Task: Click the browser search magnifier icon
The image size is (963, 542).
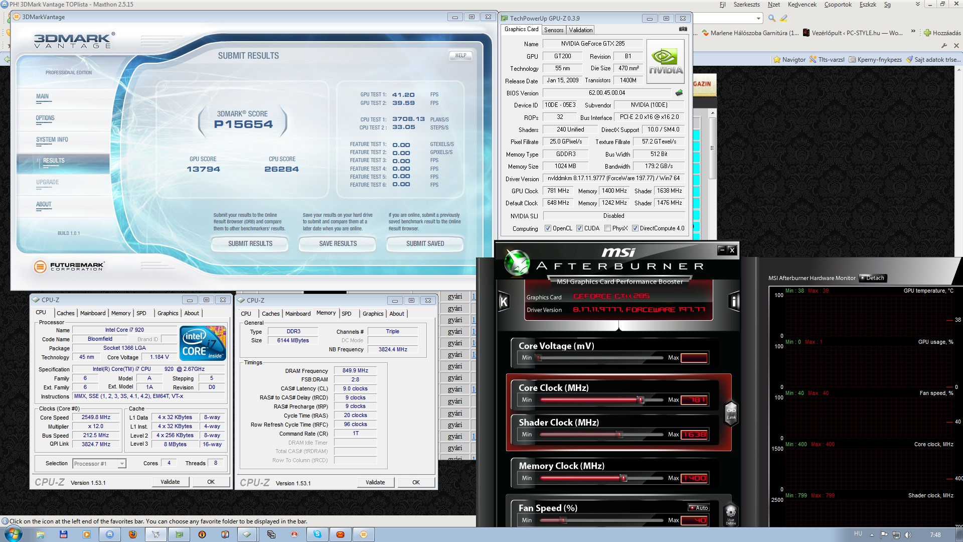Action: coord(772,18)
